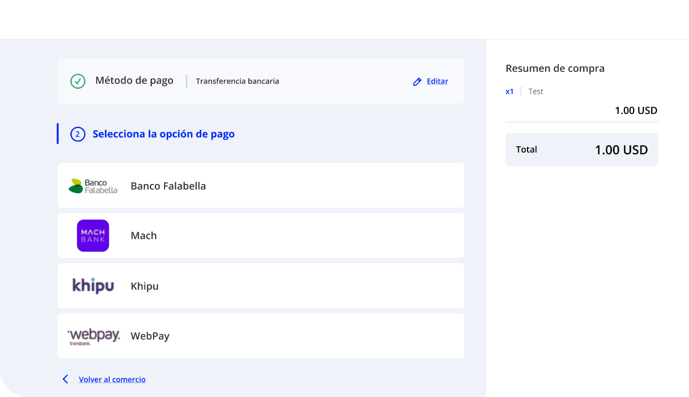Image resolution: width=689 pixels, height=397 pixels.
Task: Select WebPay payment option
Action: pyautogui.click(x=261, y=336)
